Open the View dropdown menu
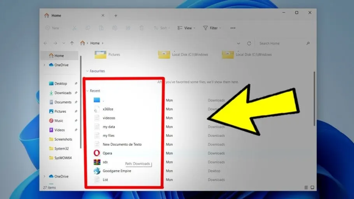Viewport: 354px width, 199px height. [x=186, y=28]
